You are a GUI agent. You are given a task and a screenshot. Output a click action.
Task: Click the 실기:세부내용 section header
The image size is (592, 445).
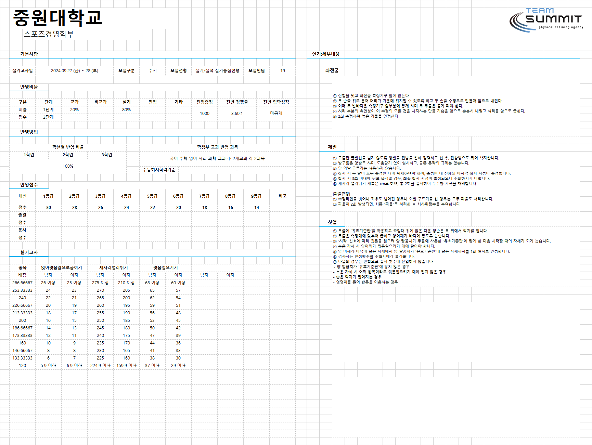[x=325, y=54]
